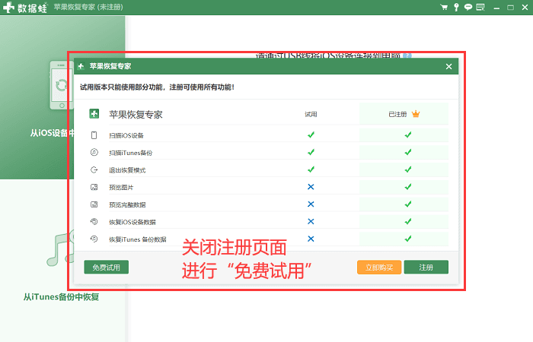Click the blue help icon behind dialog

click(x=407, y=55)
